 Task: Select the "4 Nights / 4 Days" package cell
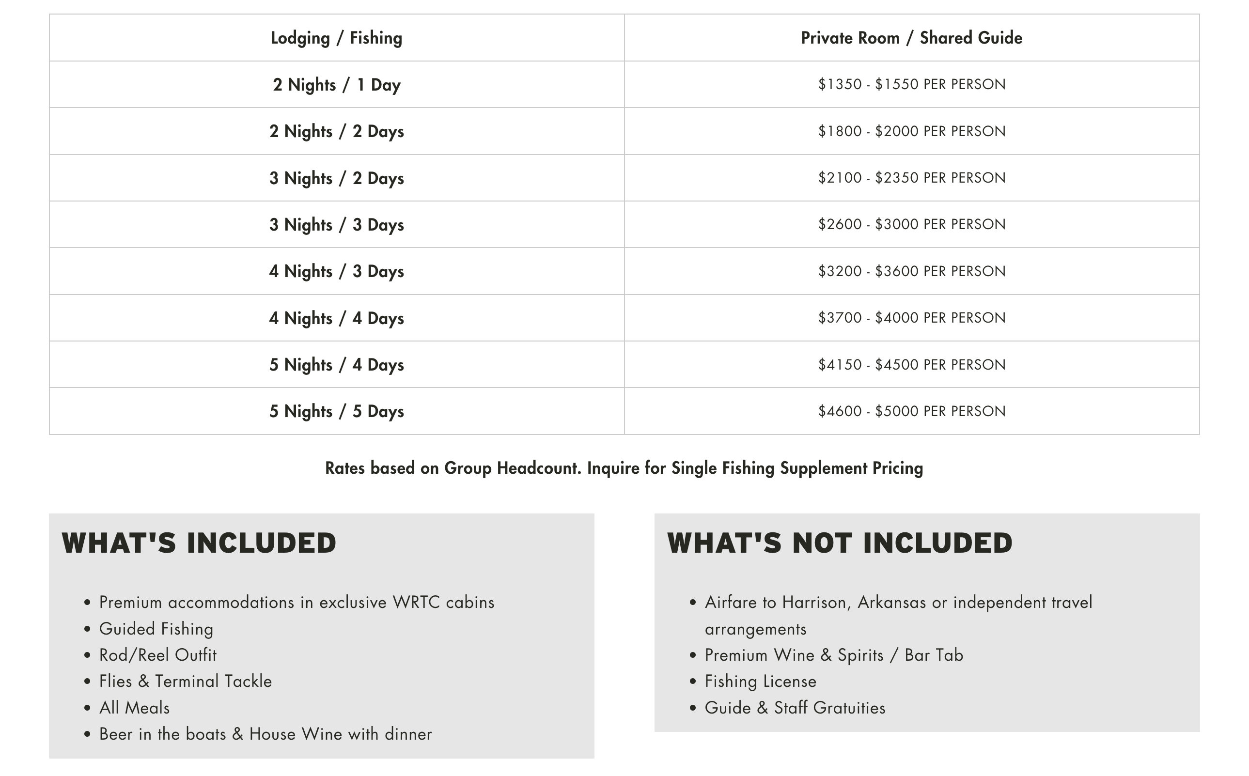pos(336,318)
